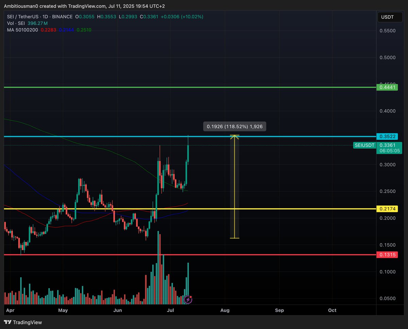Image resolution: width=408 pixels, height=329 pixels.
Task: Click the Oct label on time axis
Action: point(332,310)
